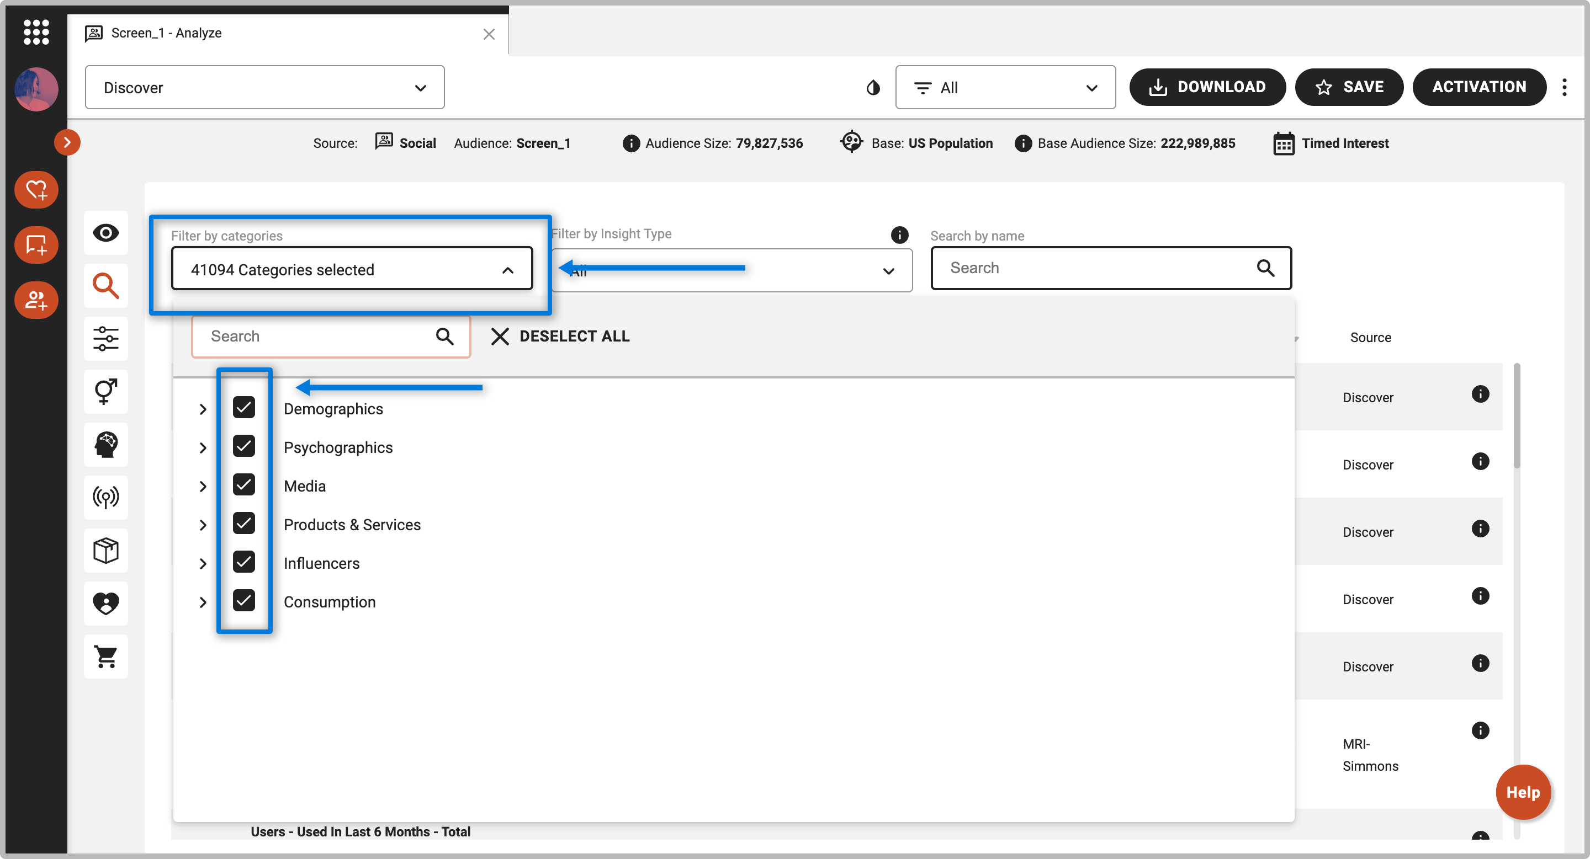Click the results list vertical scrollbar

pos(1516,416)
